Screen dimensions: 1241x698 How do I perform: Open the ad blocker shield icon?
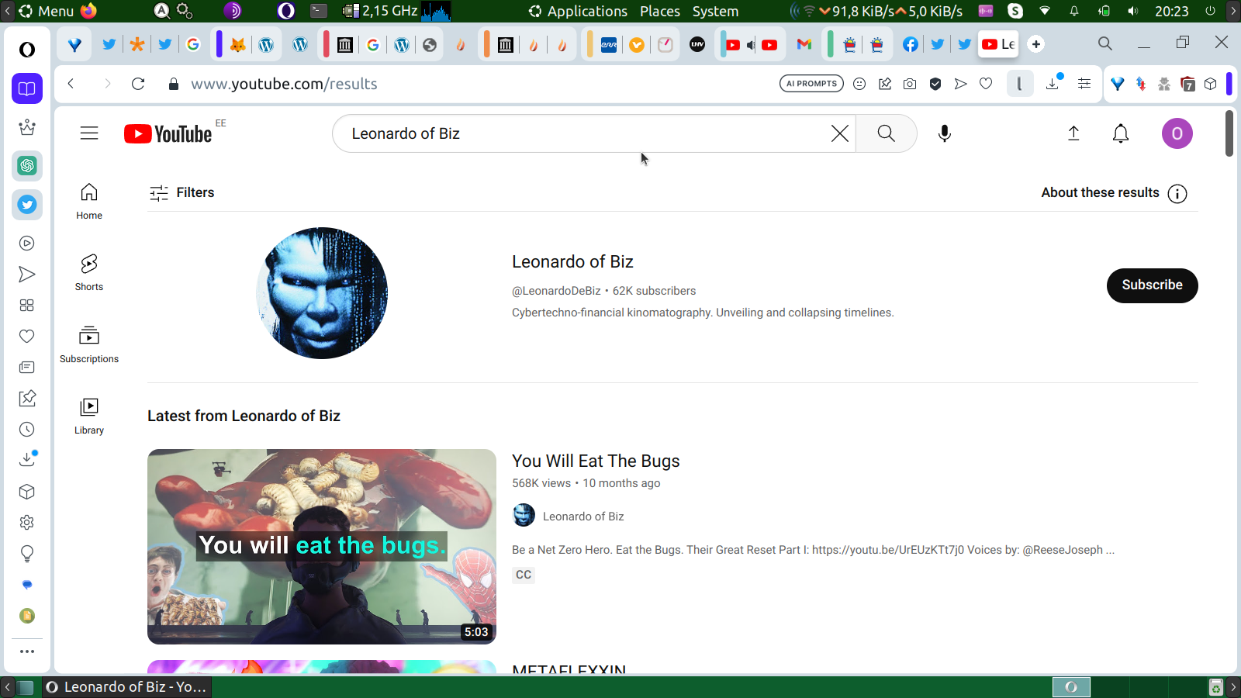pyautogui.click(x=935, y=84)
